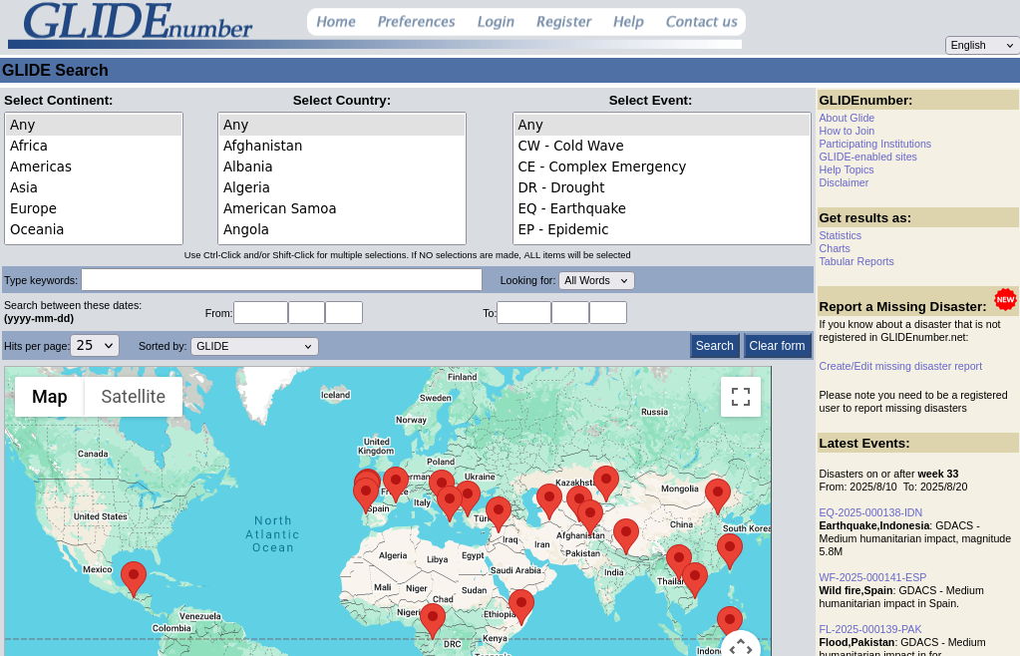
Task: Open the Home menu item
Action: [x=336, y=22]
